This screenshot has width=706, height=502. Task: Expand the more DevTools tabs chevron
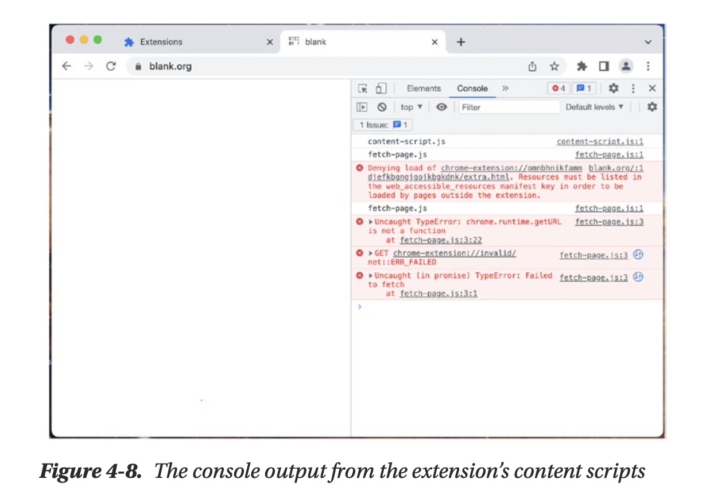[505, 88]
